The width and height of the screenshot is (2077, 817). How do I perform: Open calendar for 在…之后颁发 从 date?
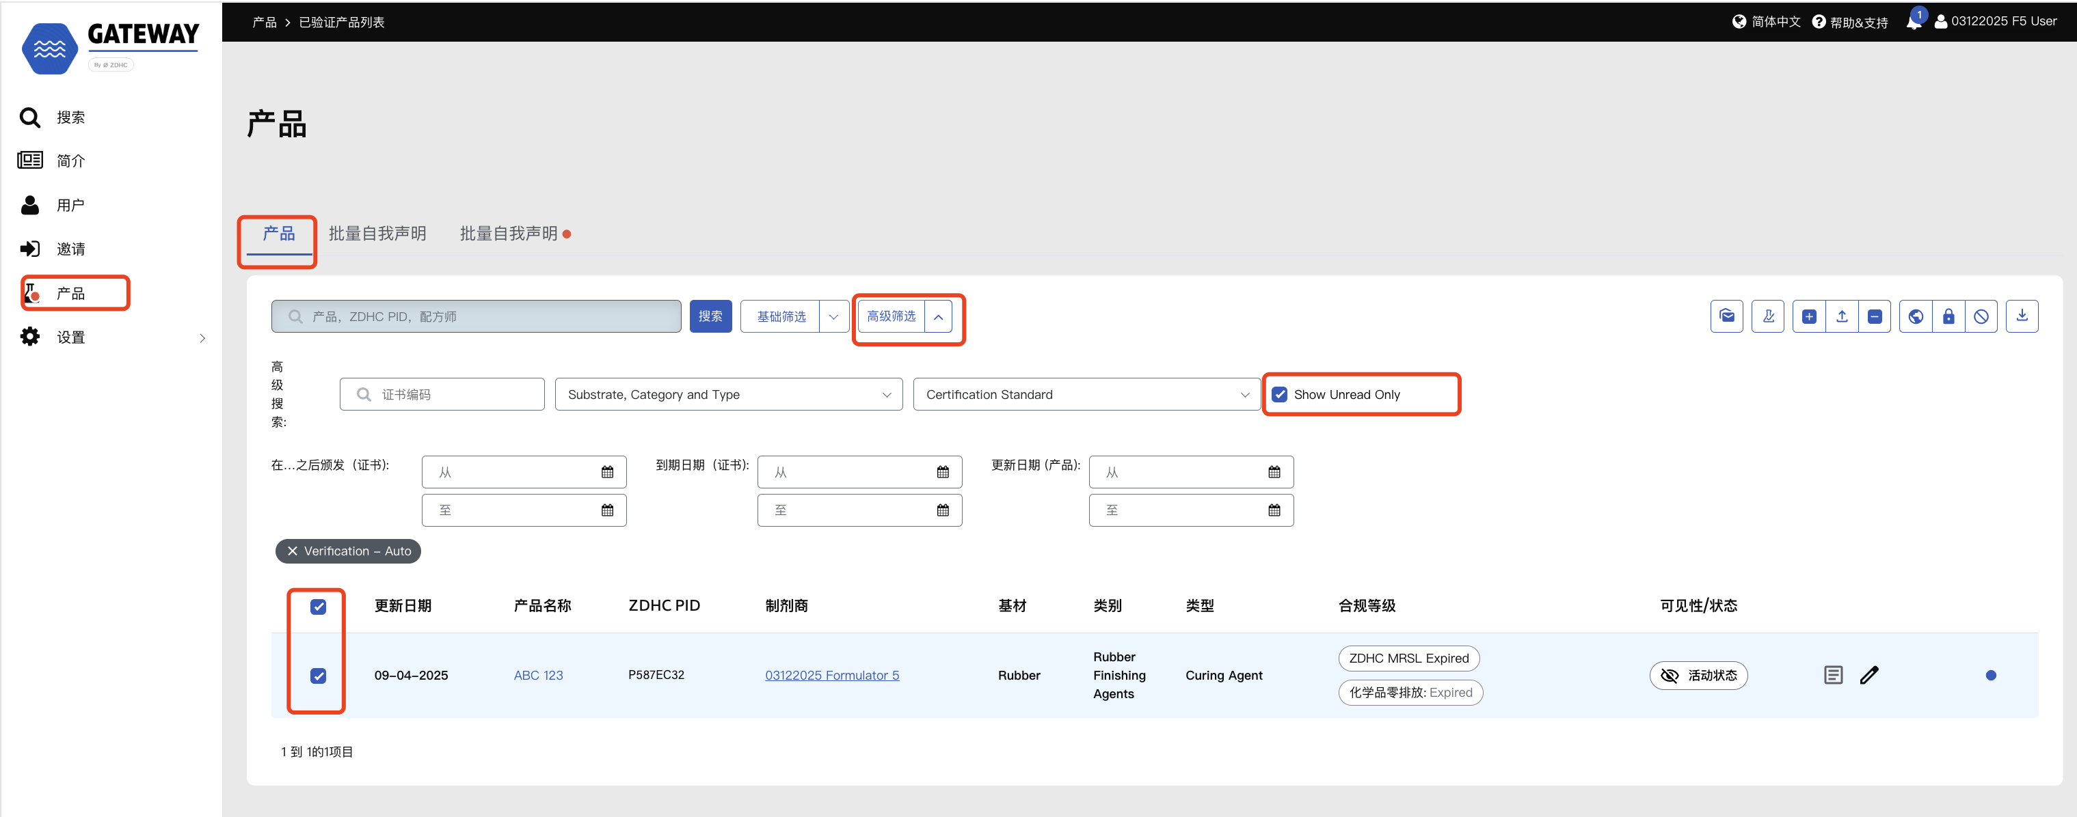pyautogui.click(x=607, y=472)
